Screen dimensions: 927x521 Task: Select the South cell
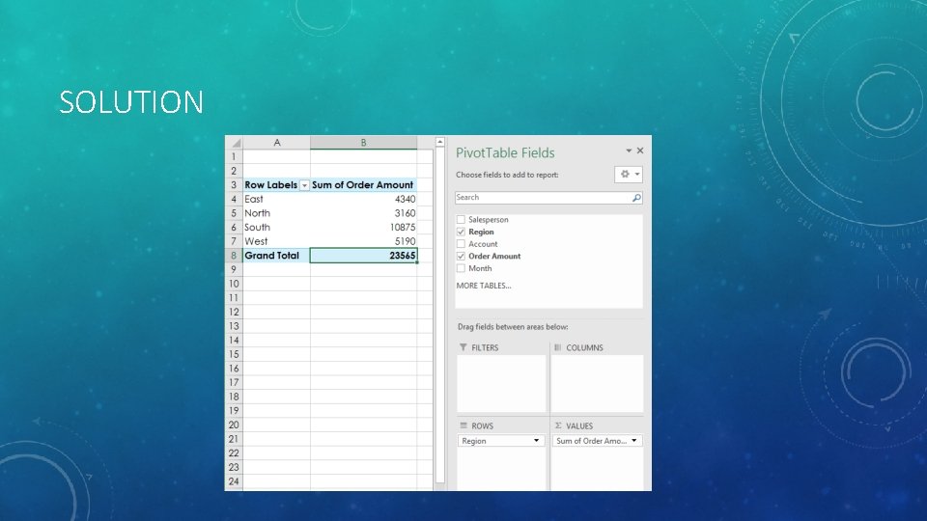click(x=277, y=228)
